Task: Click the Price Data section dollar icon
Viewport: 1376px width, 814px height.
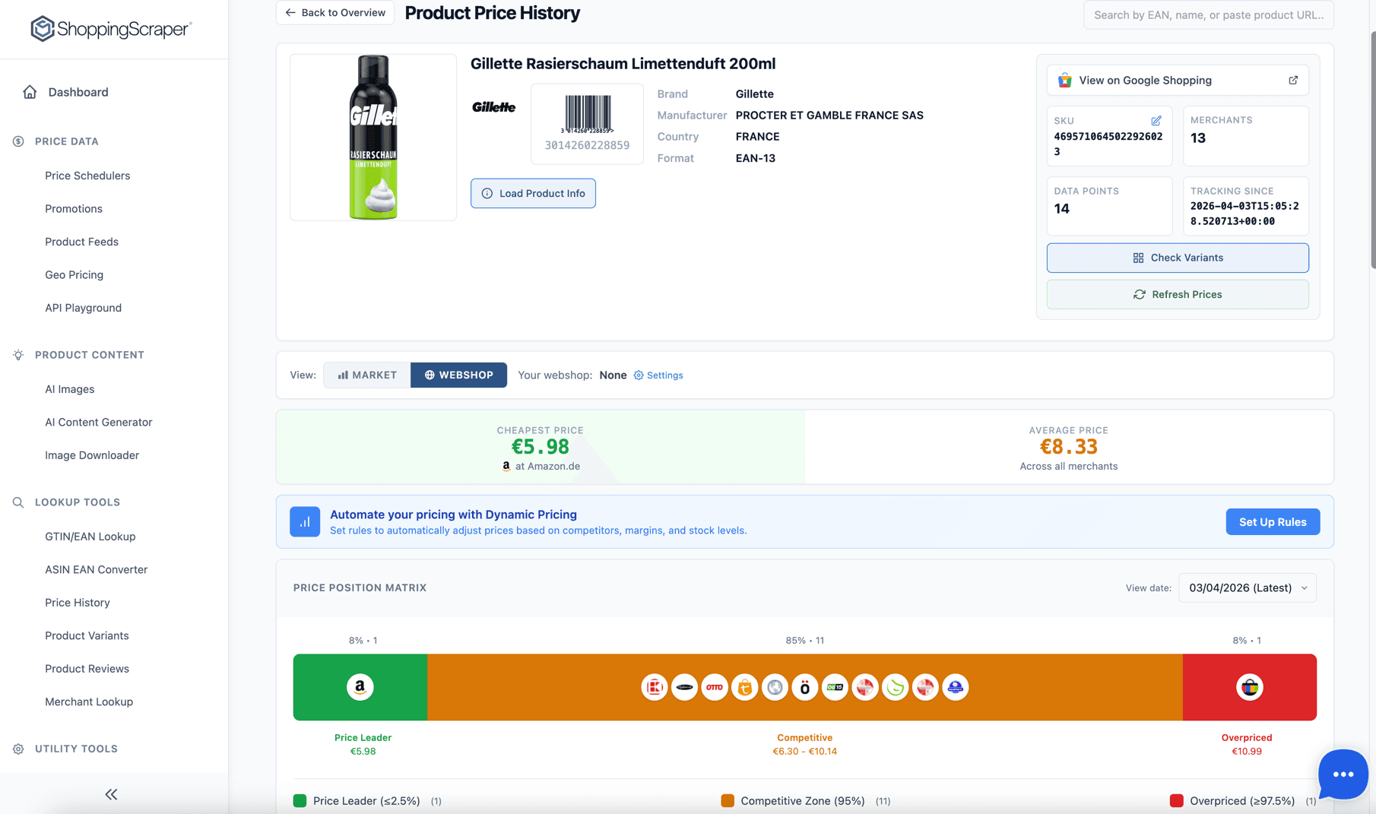Action: coord(18,141)
